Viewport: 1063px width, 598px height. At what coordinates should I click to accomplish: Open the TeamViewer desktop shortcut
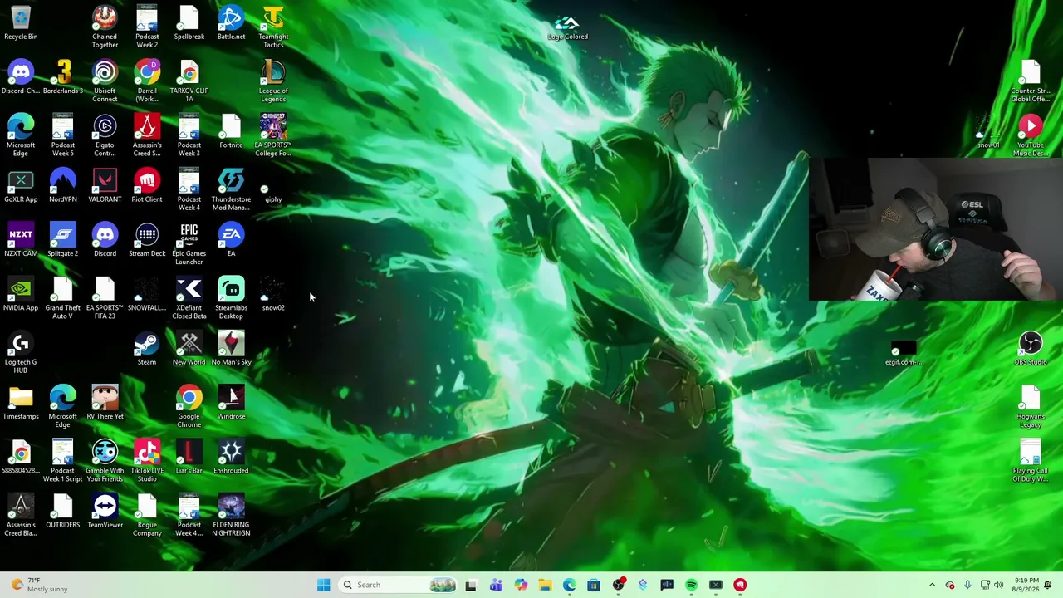(x=105, y=512)
